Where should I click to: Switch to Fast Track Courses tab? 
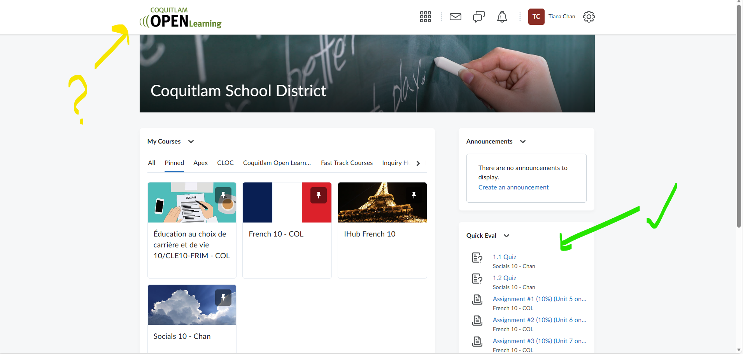point(347,163)
